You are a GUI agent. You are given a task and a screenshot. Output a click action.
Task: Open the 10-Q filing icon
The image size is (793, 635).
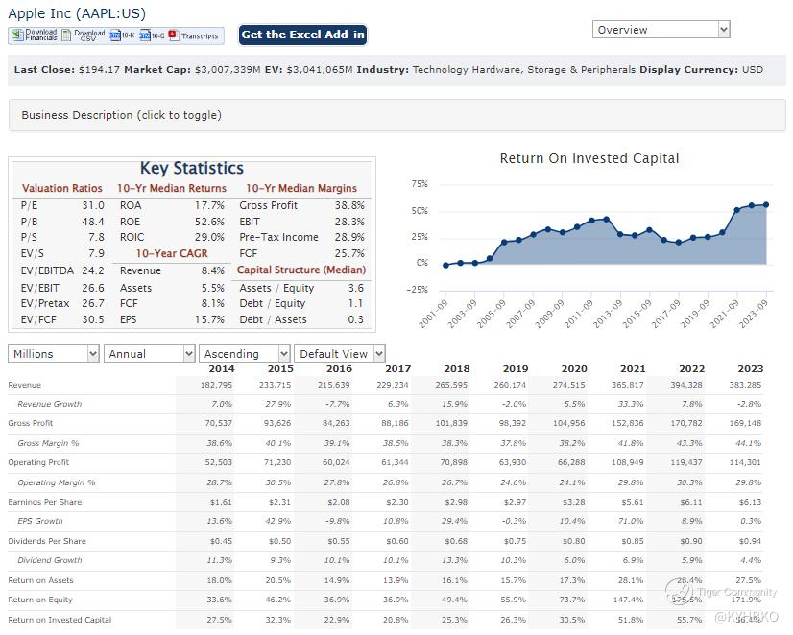pyautogui.click(x=151, y=35)
